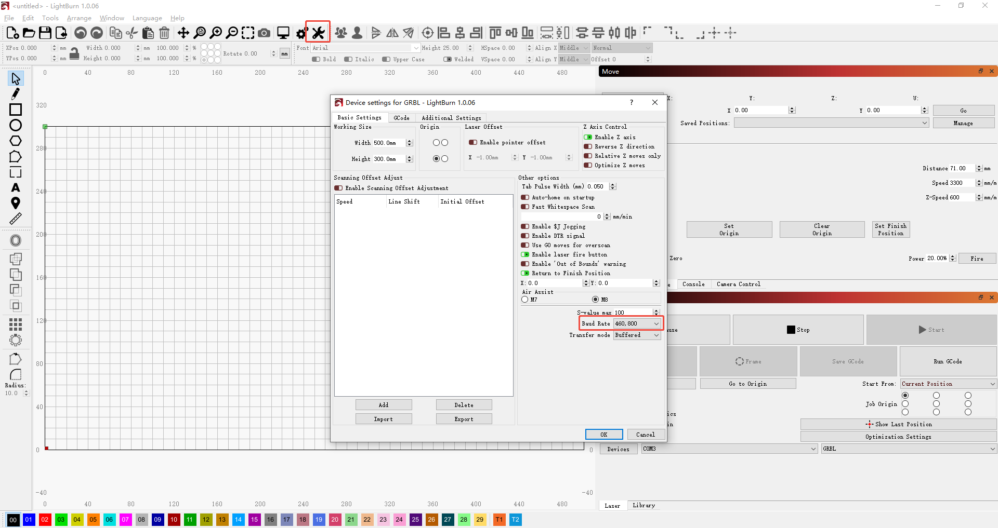The width and height of the screenshot is (998, 528).
Task: Select the Rectangle tool
Action: (16, 110)
